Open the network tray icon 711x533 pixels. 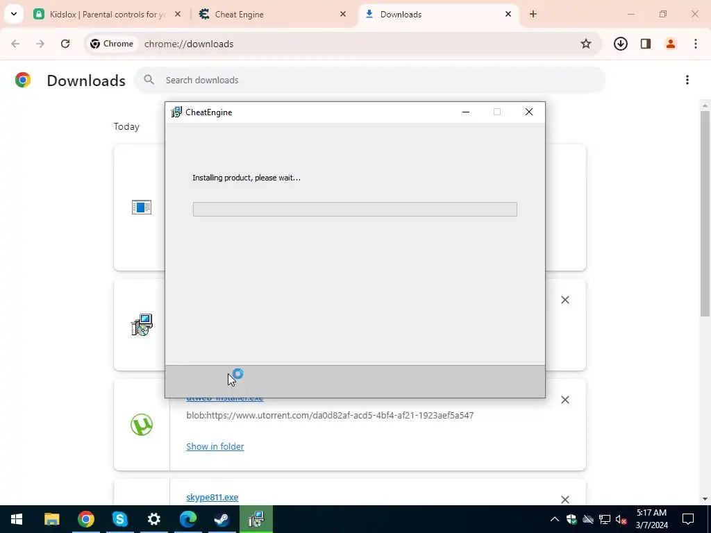tap(605, 519)
